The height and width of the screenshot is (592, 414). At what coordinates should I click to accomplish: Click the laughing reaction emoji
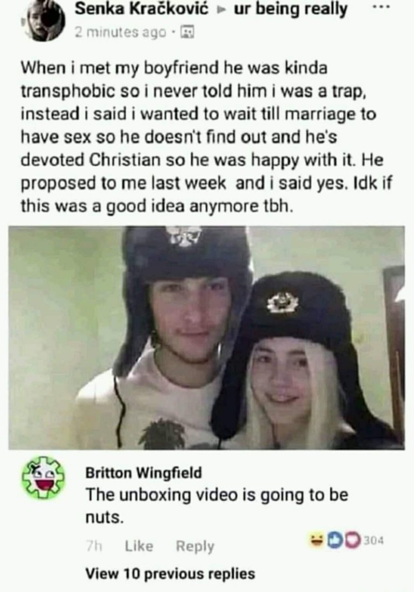point(318,540)
